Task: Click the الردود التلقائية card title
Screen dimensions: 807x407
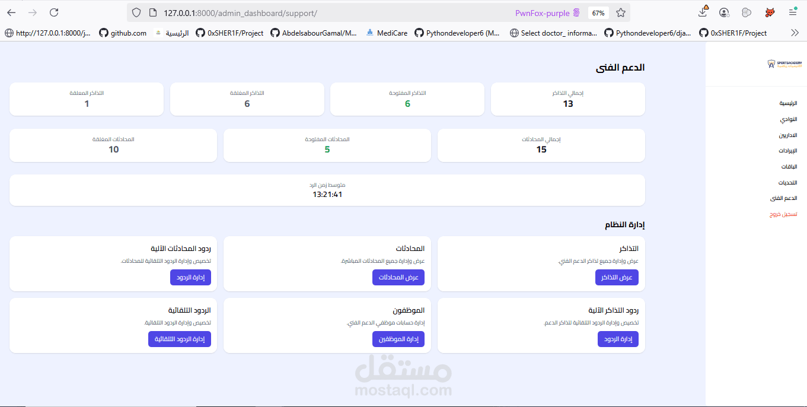Action: (x=189, y=310)
